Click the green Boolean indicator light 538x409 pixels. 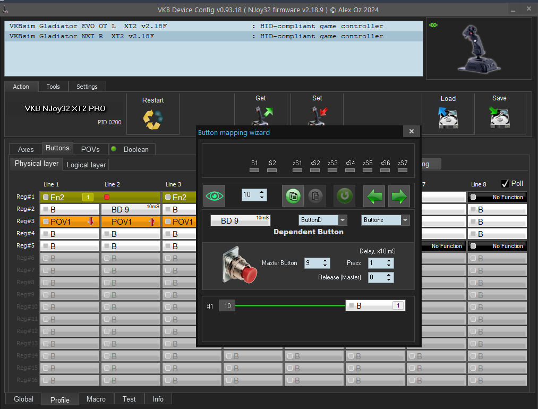(x=114, y=149)
